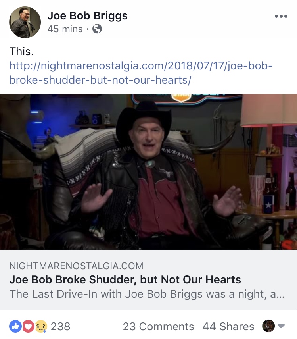Expand the comment-as profile dropdown arrow
297x339 pixels.
(281, 326)
